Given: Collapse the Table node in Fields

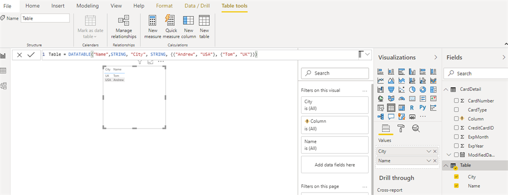Looking at the screenshot, I should click(445, 165).
